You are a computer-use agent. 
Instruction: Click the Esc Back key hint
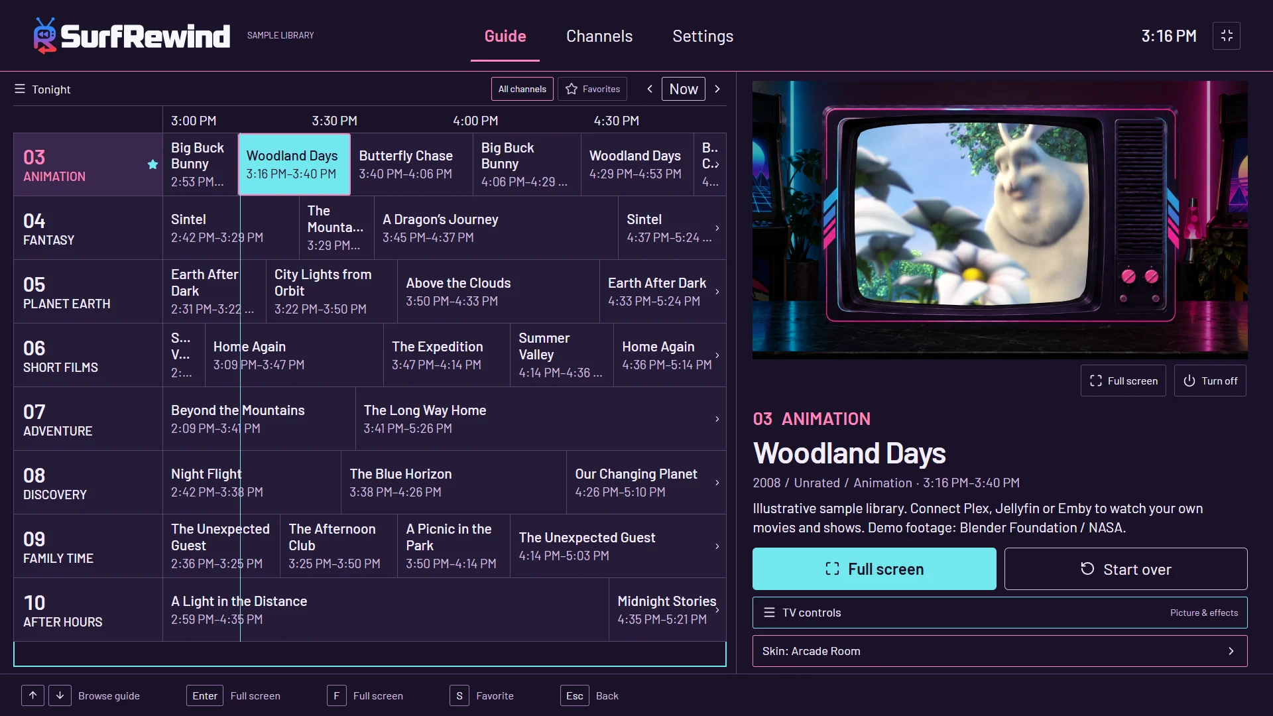tap(575, 695)
